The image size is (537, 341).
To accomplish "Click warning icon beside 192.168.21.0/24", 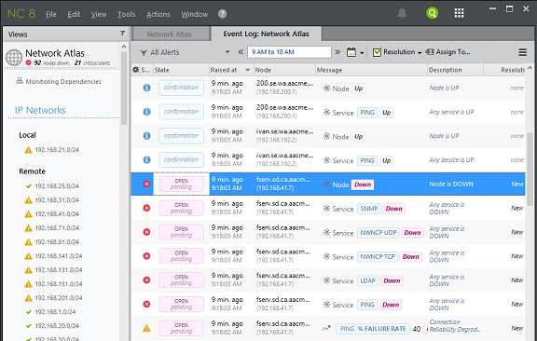I will click(x=28, y=150).
